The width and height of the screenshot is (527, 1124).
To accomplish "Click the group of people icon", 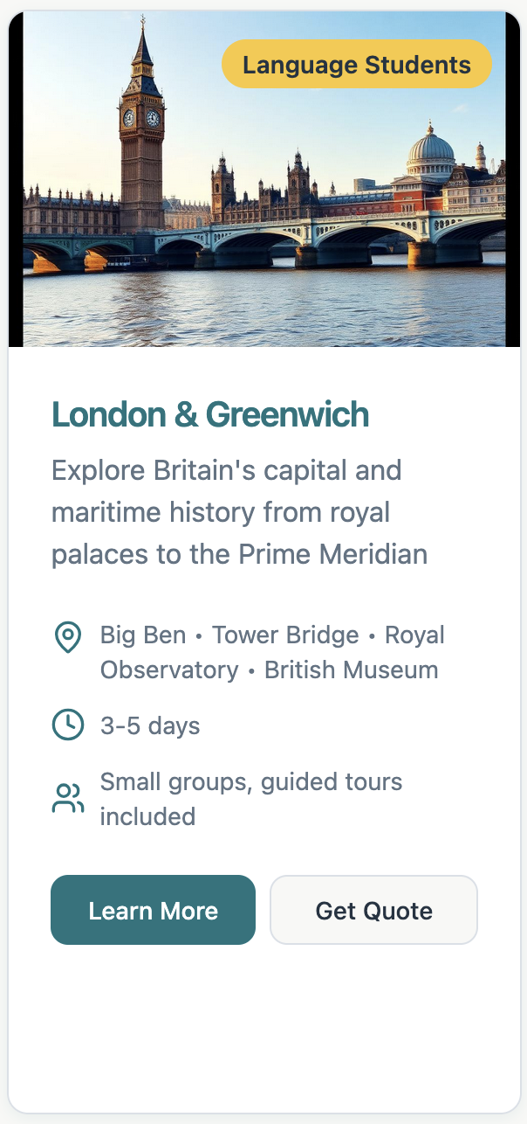I will tap(68, 798).
